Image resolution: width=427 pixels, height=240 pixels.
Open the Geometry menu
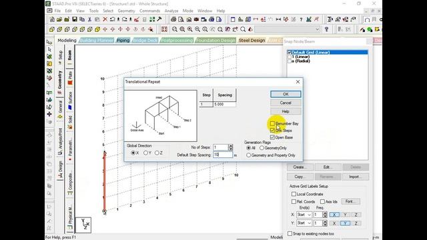coord(126,11)
